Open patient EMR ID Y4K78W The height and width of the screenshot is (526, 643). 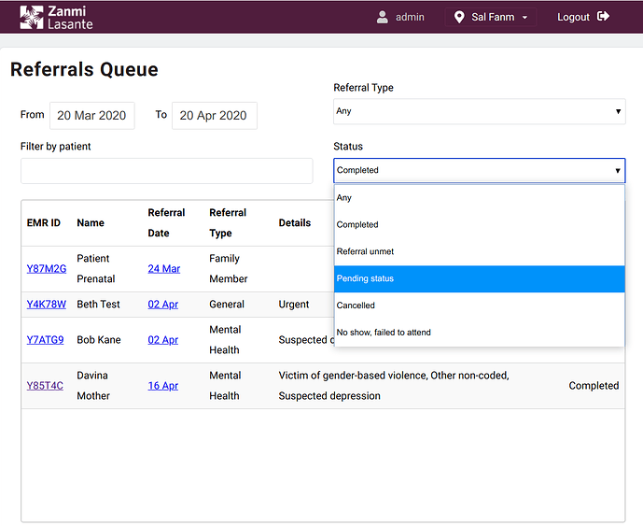(47, 305)
